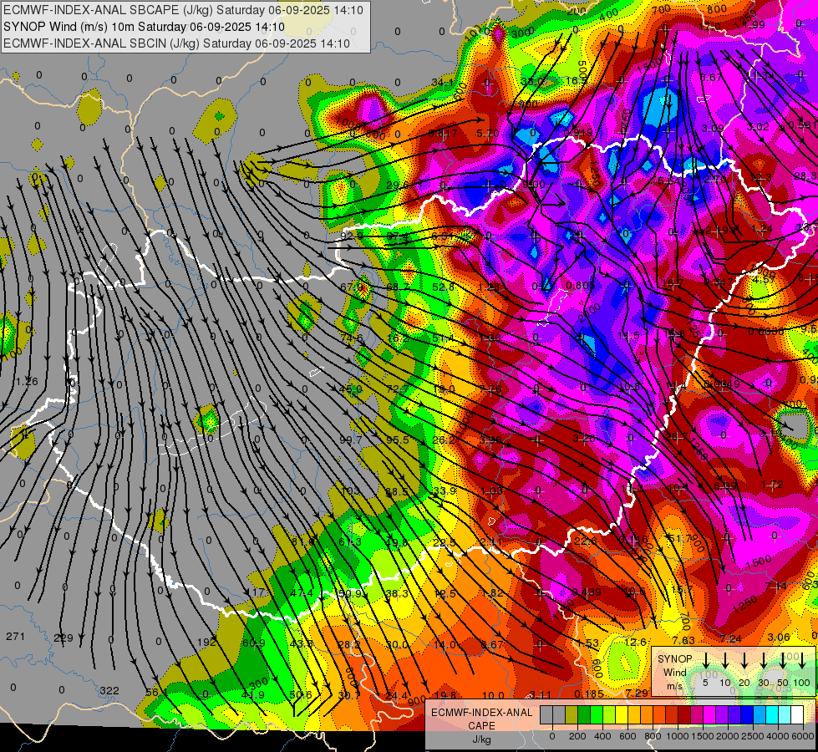Click the SBCAPE title line in the header
This screenshot has width=818, height=752.
pyautogui.click(x=183, y=10)
